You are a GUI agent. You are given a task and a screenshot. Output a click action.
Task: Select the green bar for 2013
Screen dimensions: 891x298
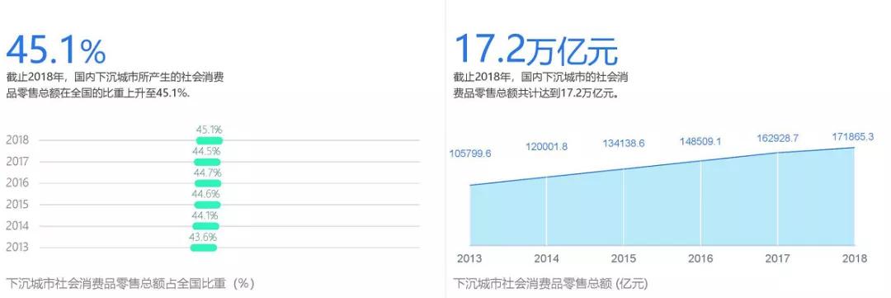[x=204, y=248]
